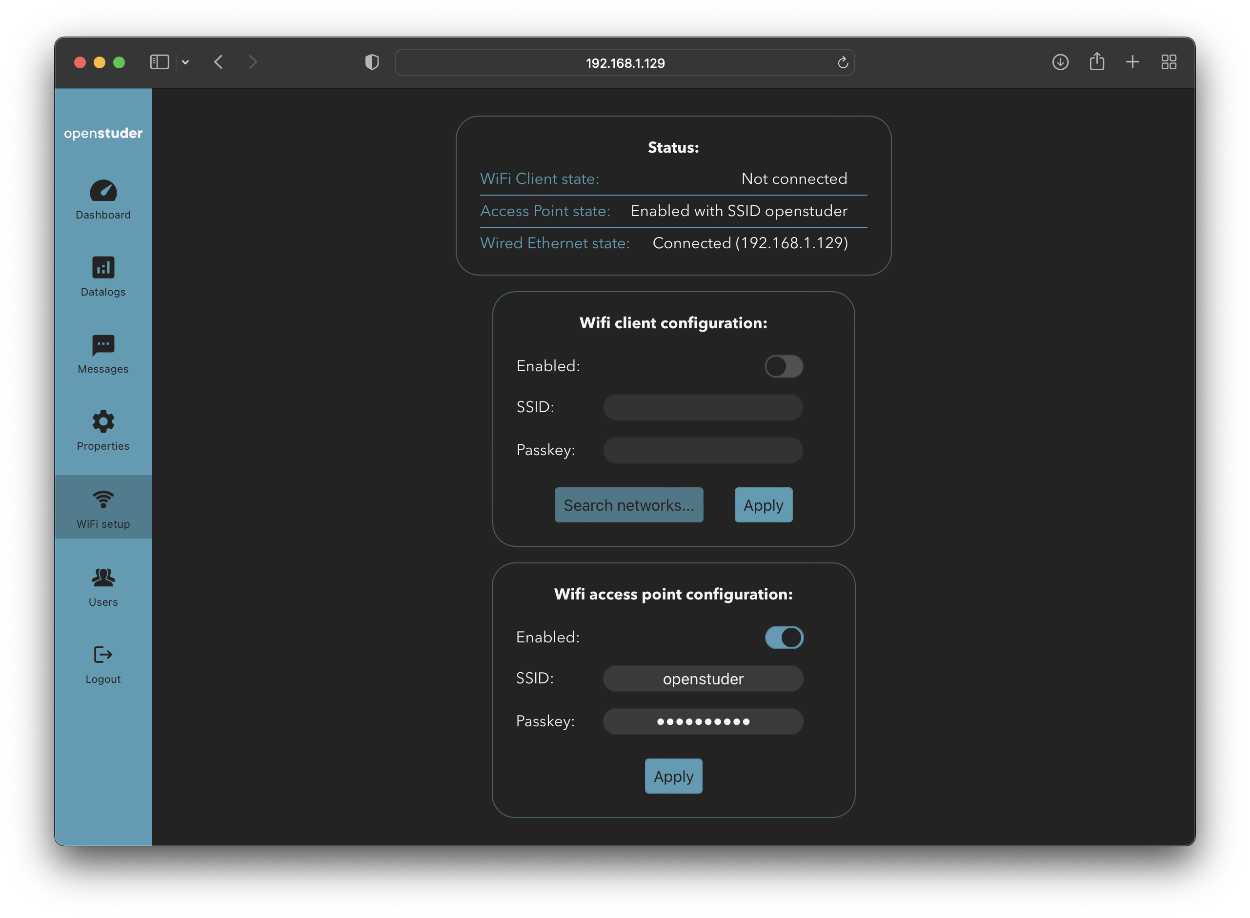This screenshot has height=918, width=1250.
Task: Click the Safari share icon
Action: pyautogui.click(x=1097, y=61)
